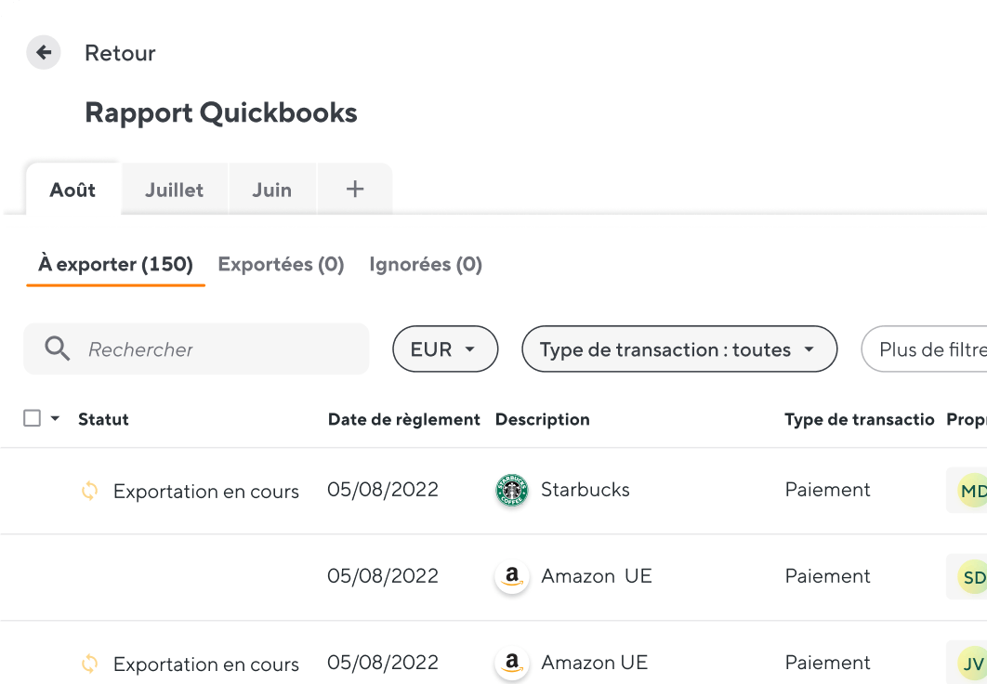
Task: Click the Rapport Quickbooks title
Action: (x=221, y=113)
